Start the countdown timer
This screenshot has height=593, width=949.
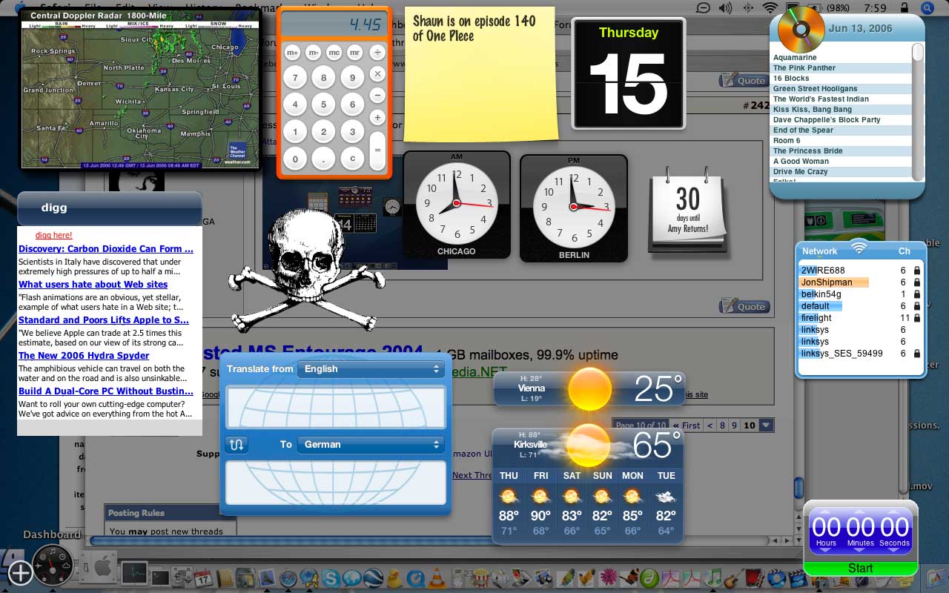(860, 568)
